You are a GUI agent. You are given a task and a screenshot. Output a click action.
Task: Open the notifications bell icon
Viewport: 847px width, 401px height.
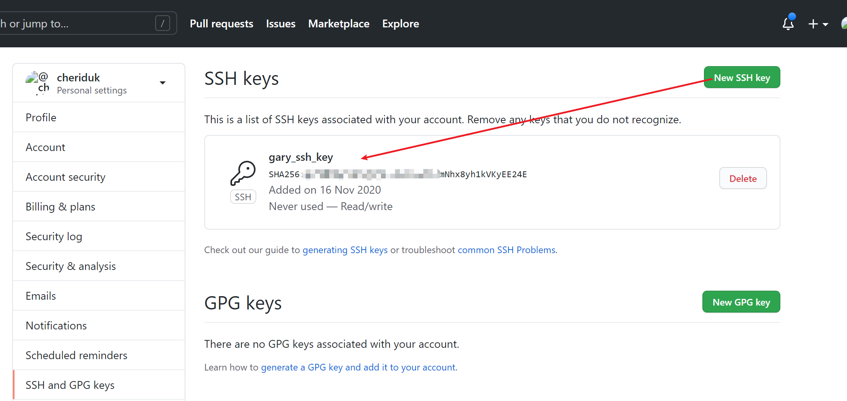point(788,24)
